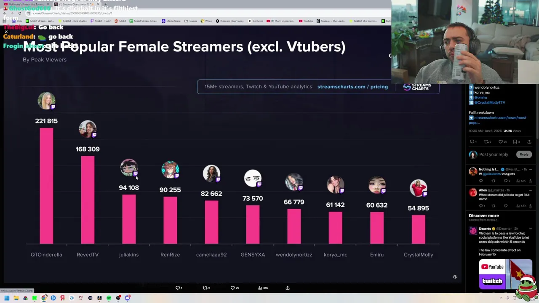Open the Games bookmarks folder
Screen dimensions: 539x303
pyautogui.click(x=191, y=21)
